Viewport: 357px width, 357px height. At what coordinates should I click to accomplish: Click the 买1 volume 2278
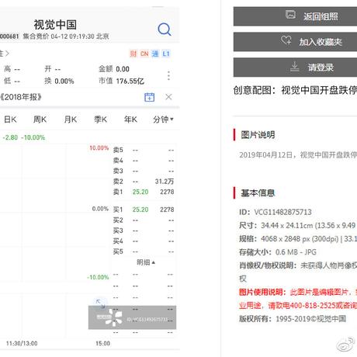[x=167, y=210]
